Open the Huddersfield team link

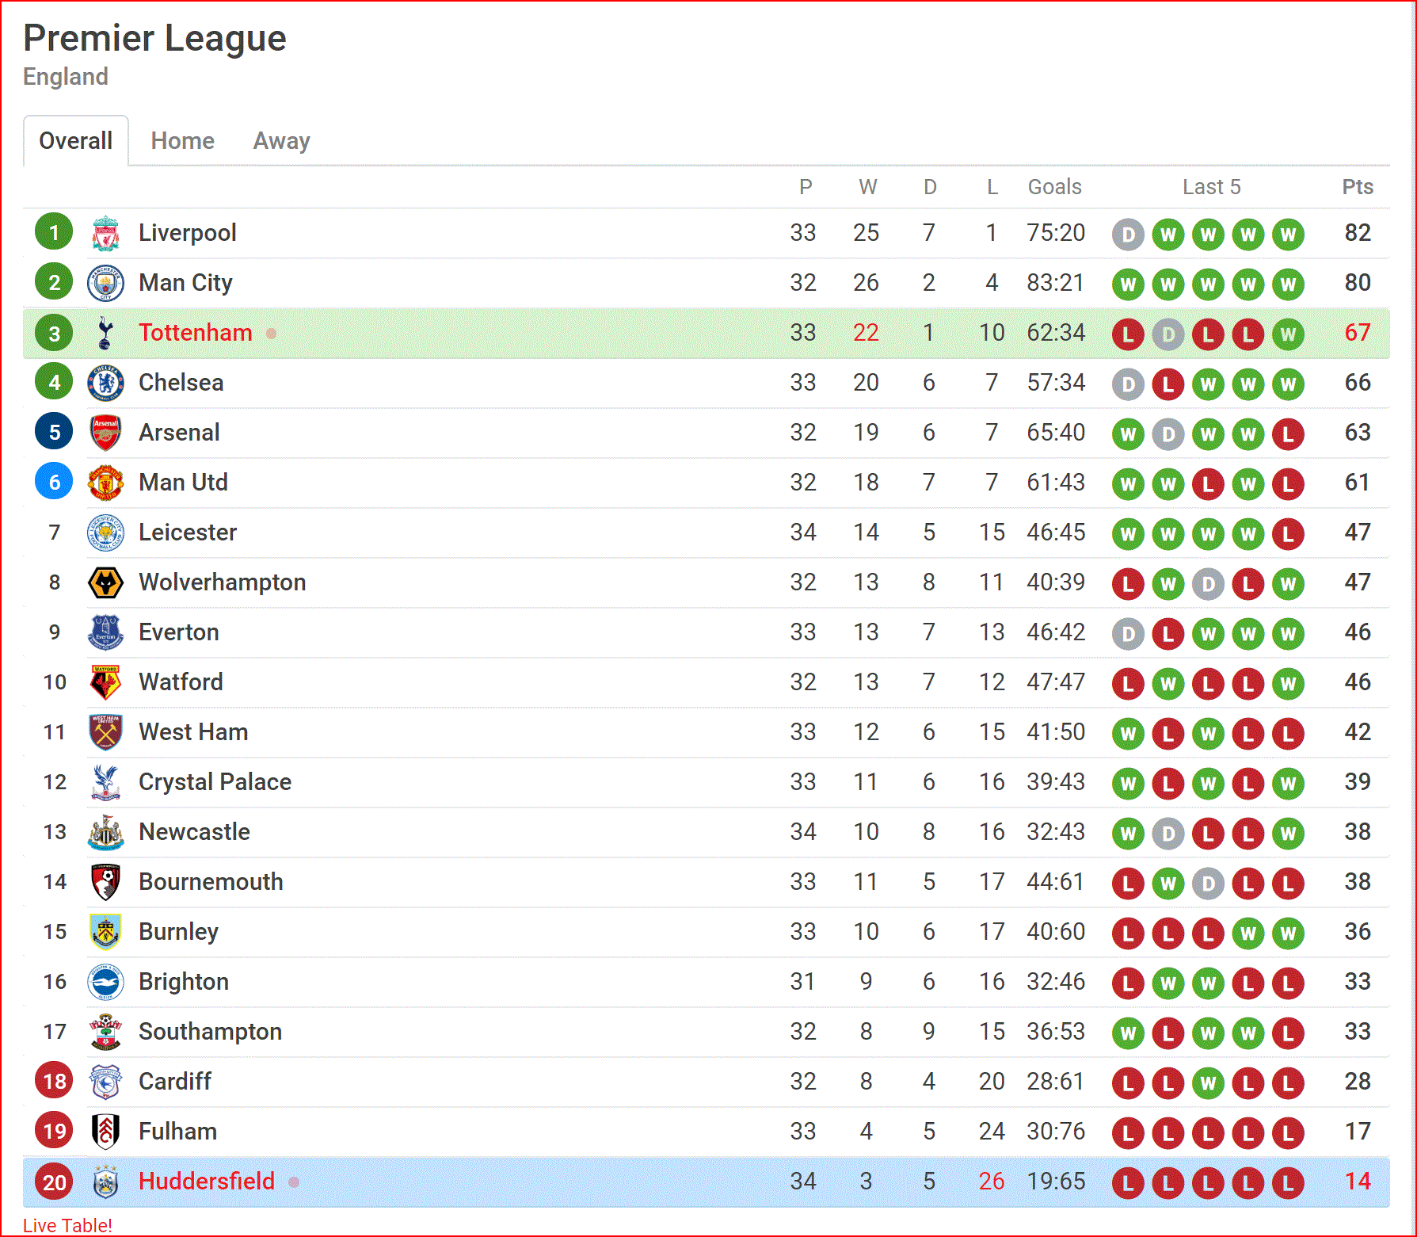click(x=207, y=1182)
